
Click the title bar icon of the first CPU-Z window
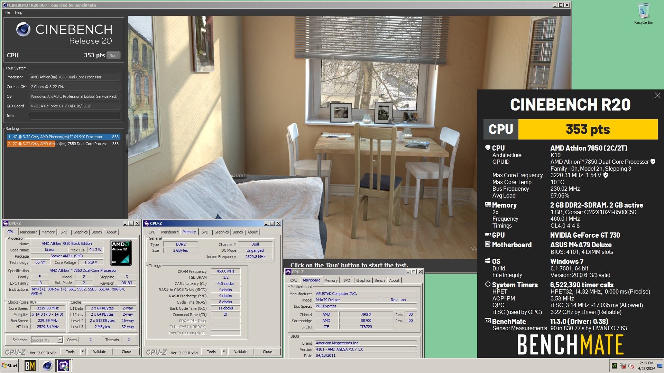(6, 223)
